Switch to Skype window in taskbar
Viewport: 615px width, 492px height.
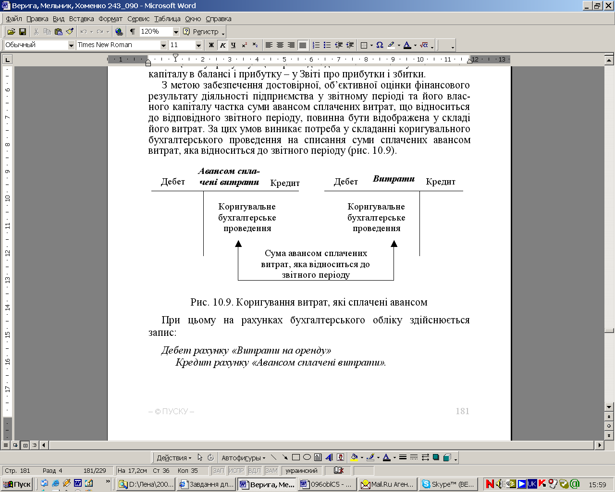tap(448, 484)
